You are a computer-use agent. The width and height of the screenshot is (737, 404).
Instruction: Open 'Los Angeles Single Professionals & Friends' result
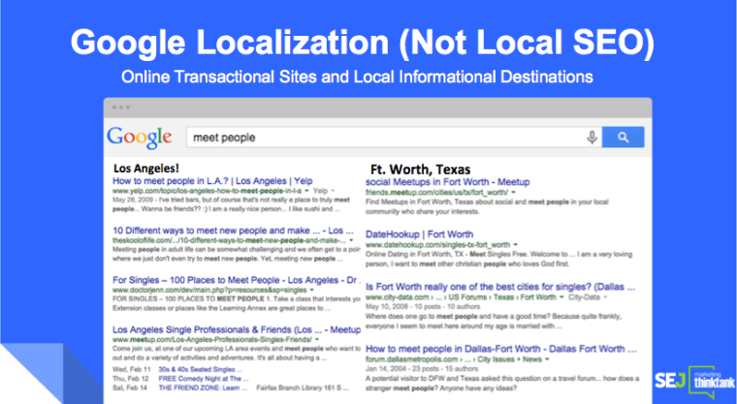(x=237, y=329)
